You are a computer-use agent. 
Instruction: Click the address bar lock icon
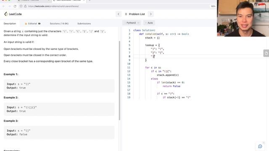point(25,6)
